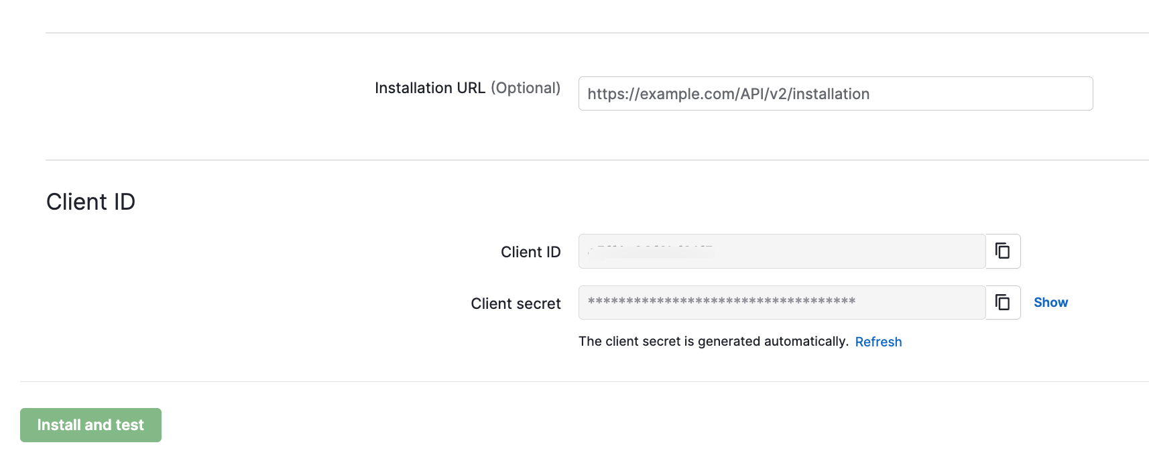Viewport: 1149px width, 465px height.
Task: Select the Client ID read-only field
Action: point(782,251)
